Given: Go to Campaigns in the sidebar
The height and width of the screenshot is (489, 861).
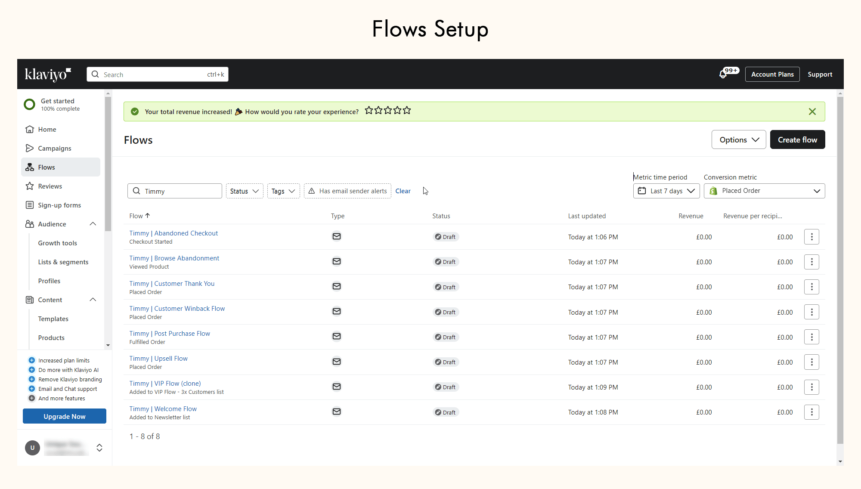Looking at the screenshot, I should (x=55, y=149).
